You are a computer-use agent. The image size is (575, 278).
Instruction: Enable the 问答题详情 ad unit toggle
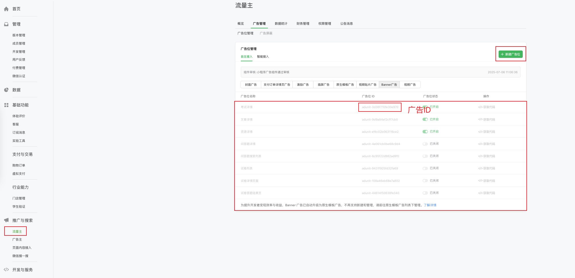[x=425, y=144]
